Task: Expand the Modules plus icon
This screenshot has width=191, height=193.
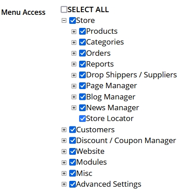Action: click(64, 162)
